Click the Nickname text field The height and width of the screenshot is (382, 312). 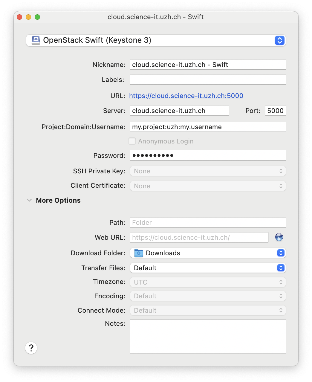pyautogui.click(x=208, y=65)
